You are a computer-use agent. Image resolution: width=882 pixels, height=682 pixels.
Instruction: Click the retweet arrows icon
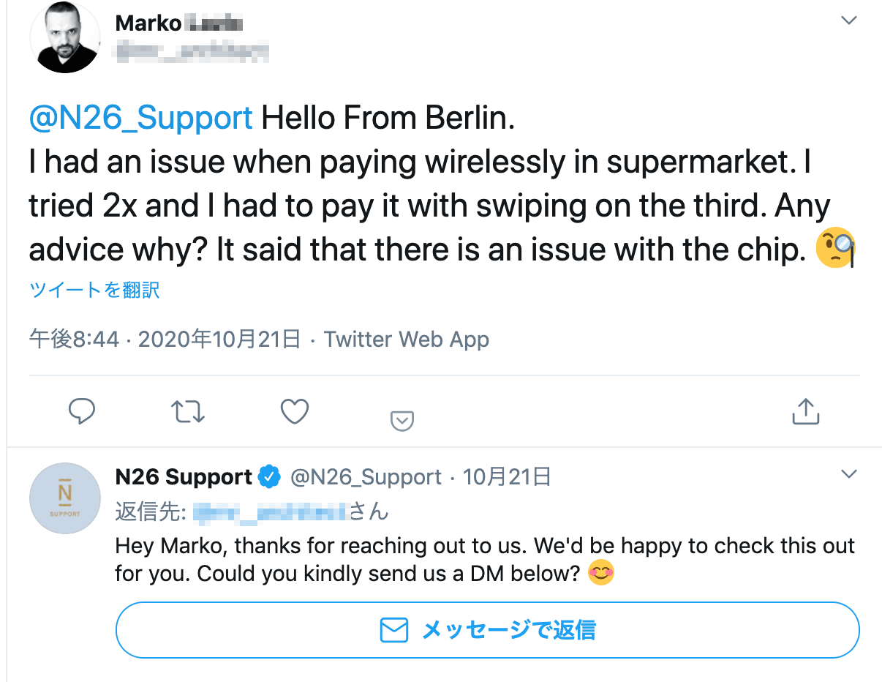188,412
